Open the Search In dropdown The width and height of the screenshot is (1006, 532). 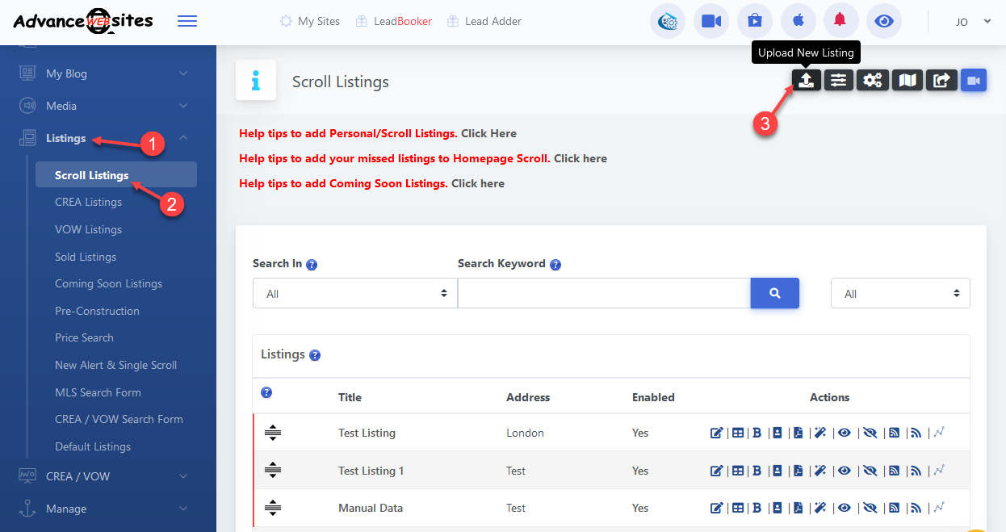pos(354,294)
